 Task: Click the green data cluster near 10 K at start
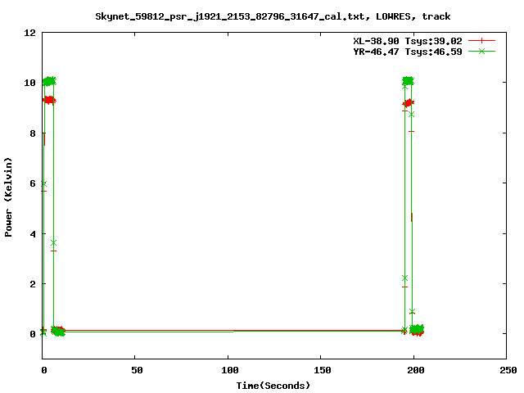point(49,81)
